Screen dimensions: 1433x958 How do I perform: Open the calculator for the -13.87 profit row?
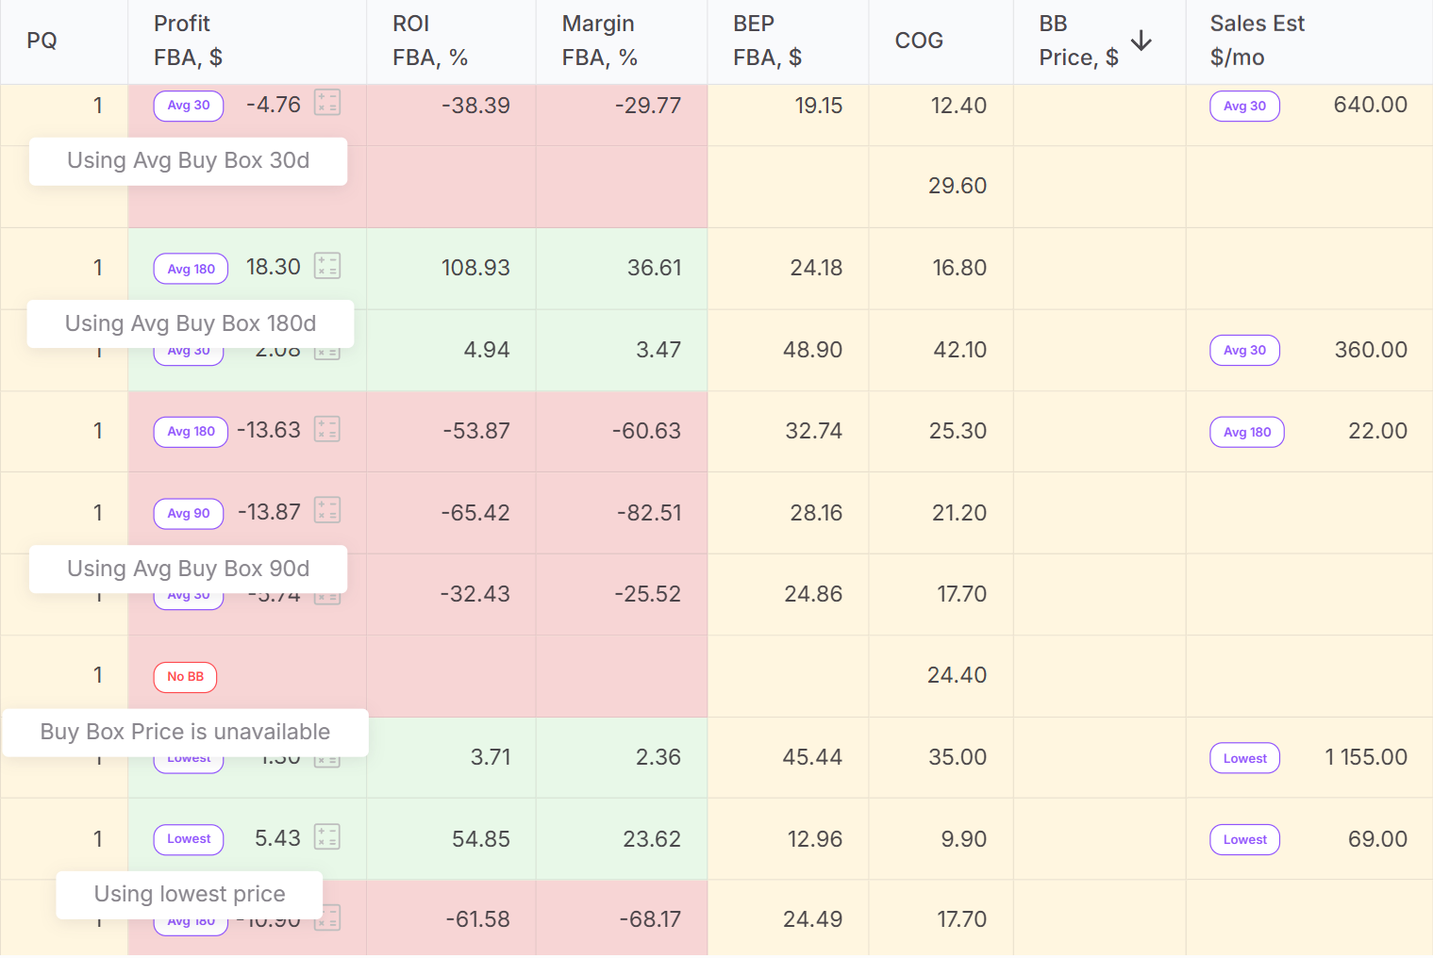click(327, 510)
